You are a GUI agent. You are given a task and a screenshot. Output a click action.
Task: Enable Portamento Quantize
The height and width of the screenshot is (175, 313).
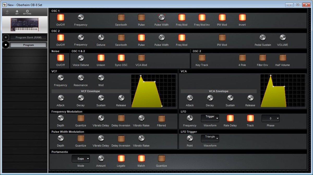click(x=161, y=158)
